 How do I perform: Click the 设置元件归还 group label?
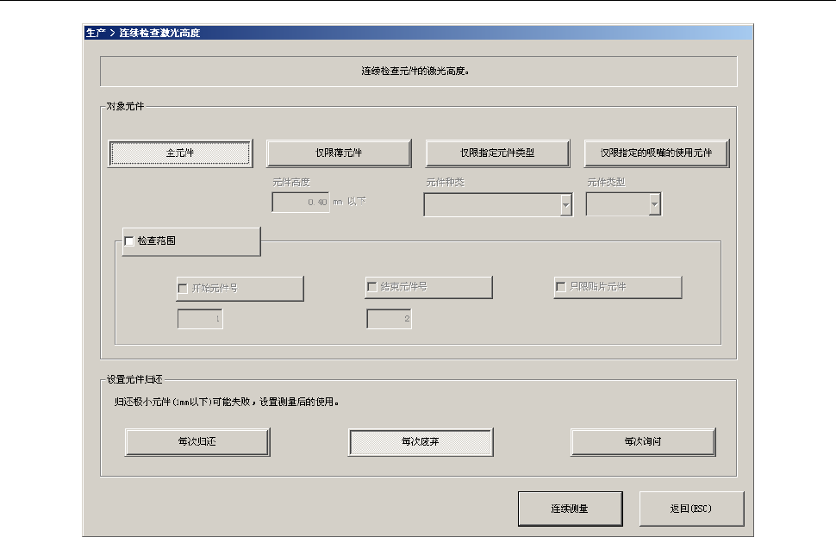click(134, 379)
